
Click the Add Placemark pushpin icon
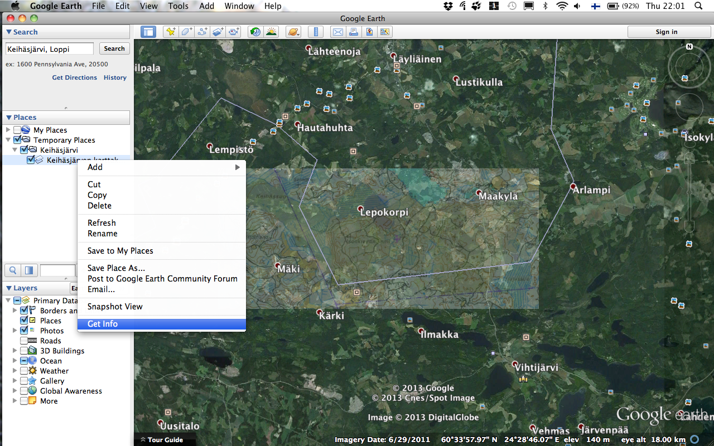point(170,32)
